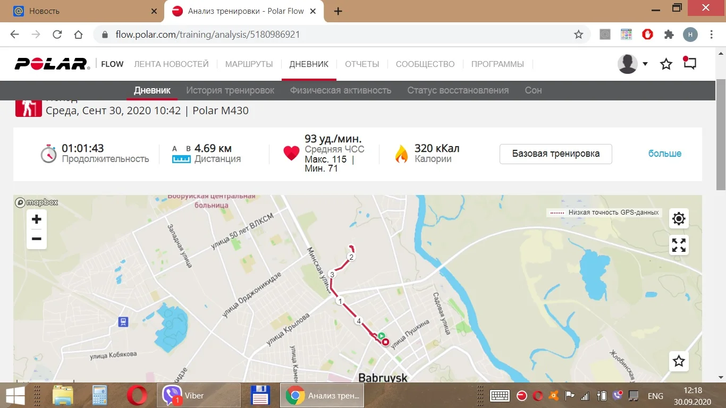The image size is (726, 408).
Task: Open a new browser tab
Action: (338, 11)
